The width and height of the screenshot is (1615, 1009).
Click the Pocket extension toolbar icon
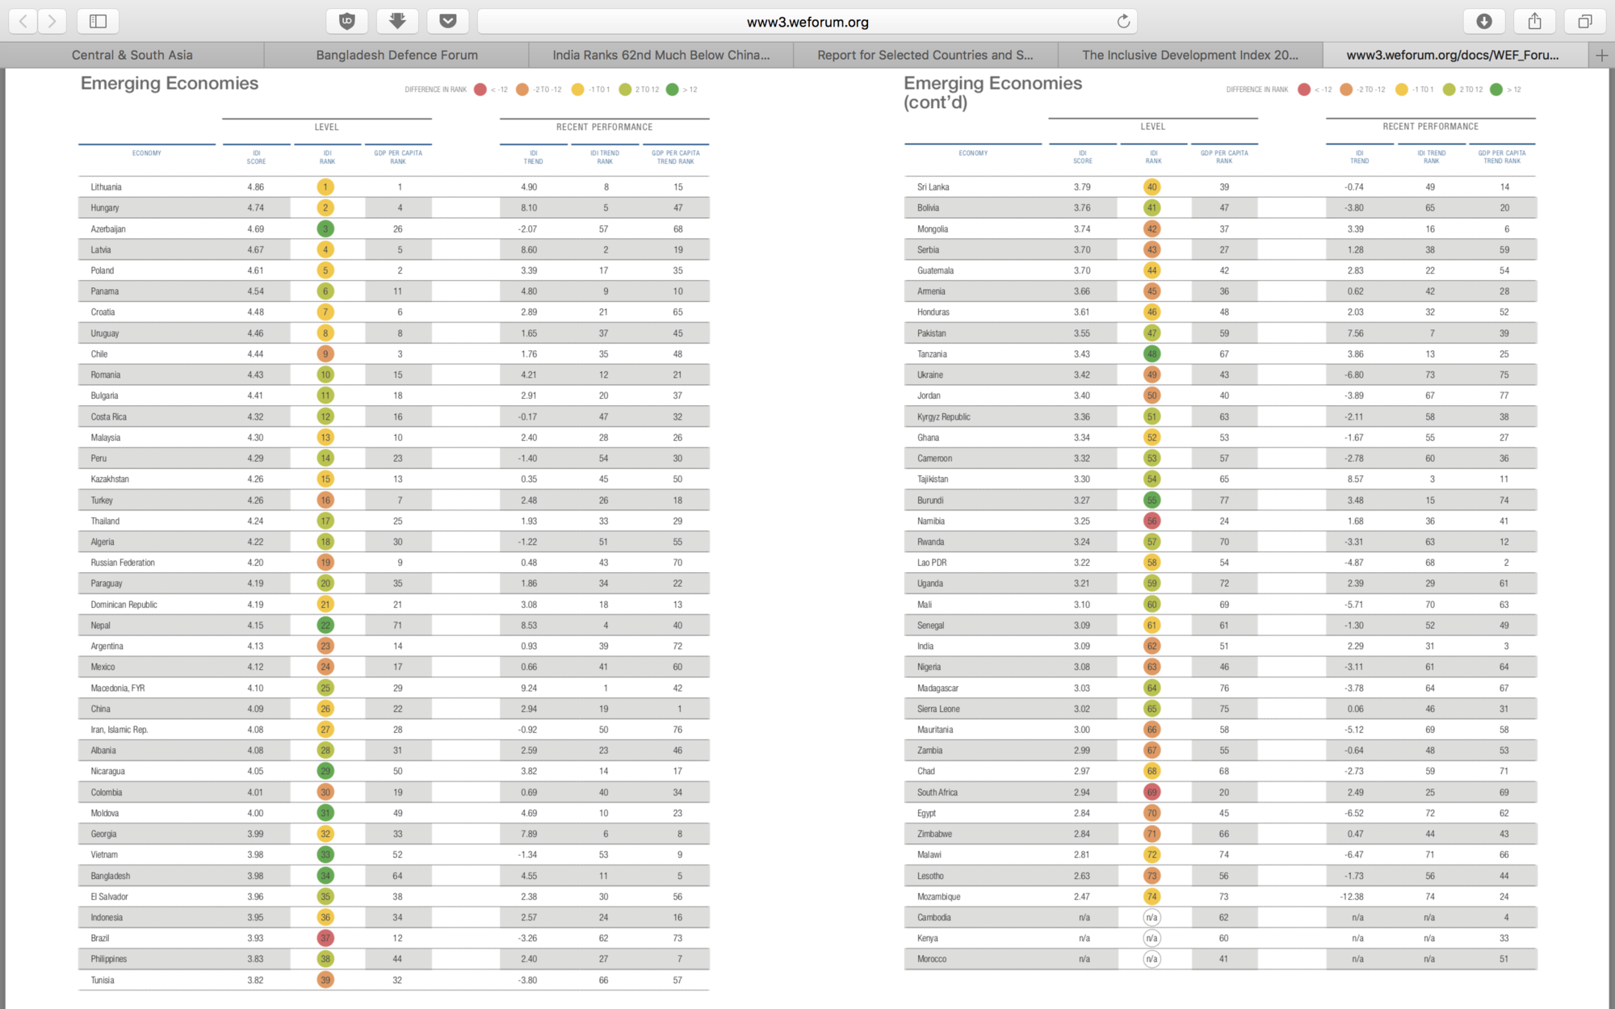click(448, 21)
